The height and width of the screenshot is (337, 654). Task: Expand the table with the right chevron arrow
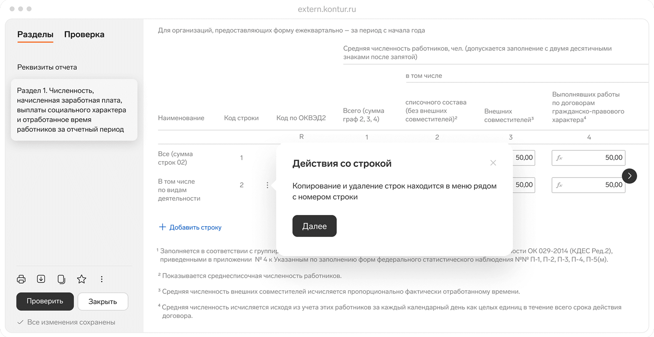point(630,176)
